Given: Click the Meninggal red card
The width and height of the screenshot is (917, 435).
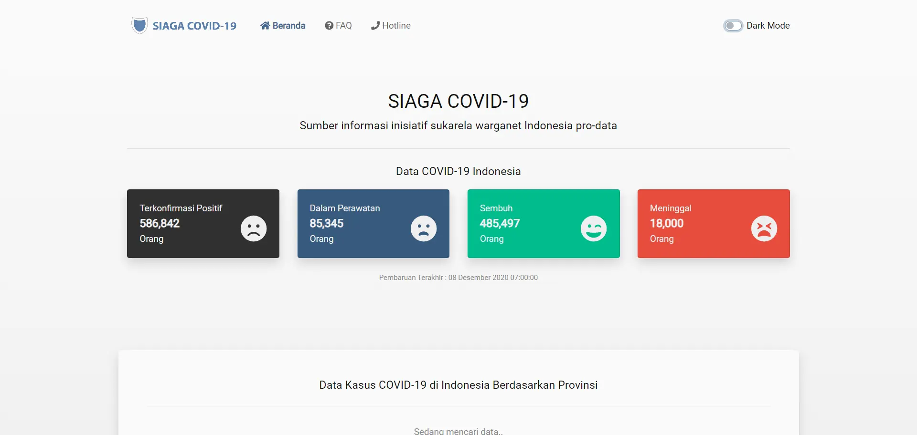Looking at the screenshot, I should (713, 223).
